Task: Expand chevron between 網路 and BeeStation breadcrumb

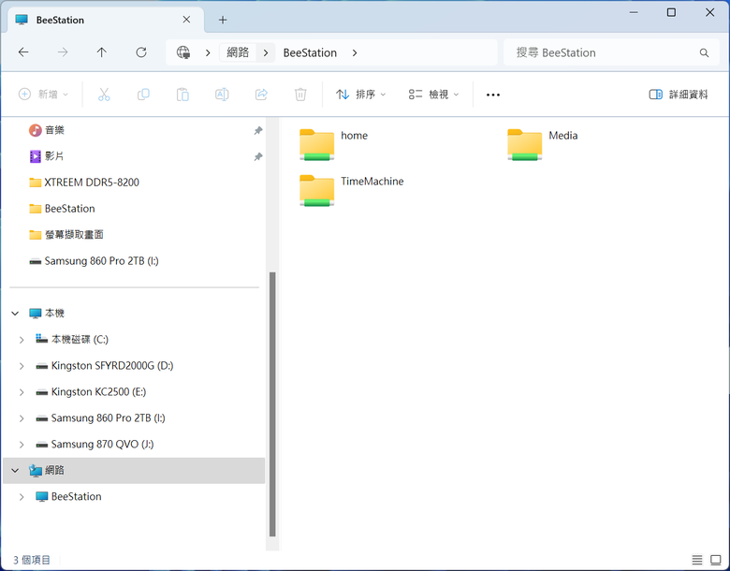Action: click(x=266, y=52)
